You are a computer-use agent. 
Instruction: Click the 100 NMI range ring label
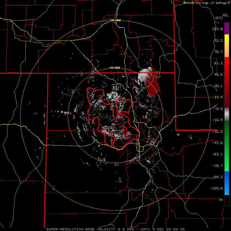coord(115,20)
